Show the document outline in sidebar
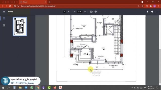 click(4, 25)
